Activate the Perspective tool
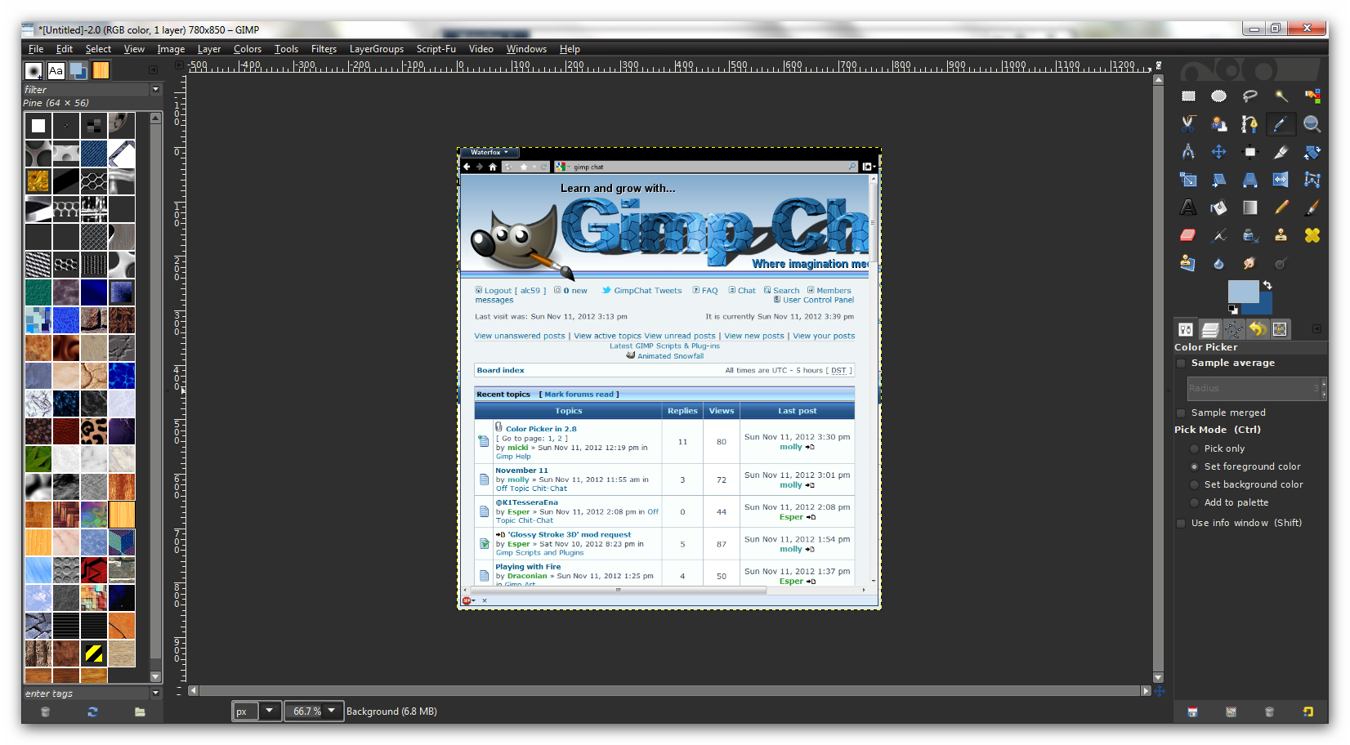The width and height of the screenshot is (1350, 745). click(1249, 180)
